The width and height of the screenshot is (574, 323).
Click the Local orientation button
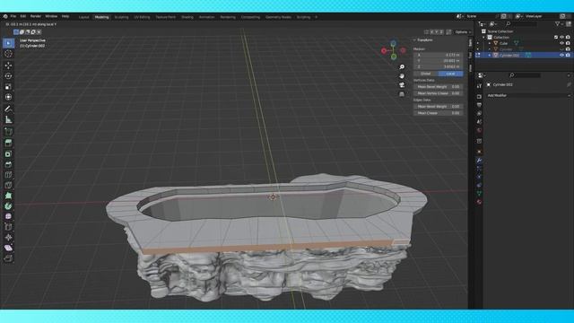[450, 74]
